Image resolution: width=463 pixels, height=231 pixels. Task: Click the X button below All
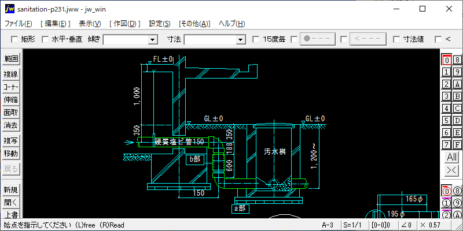[x=451, y=170]
